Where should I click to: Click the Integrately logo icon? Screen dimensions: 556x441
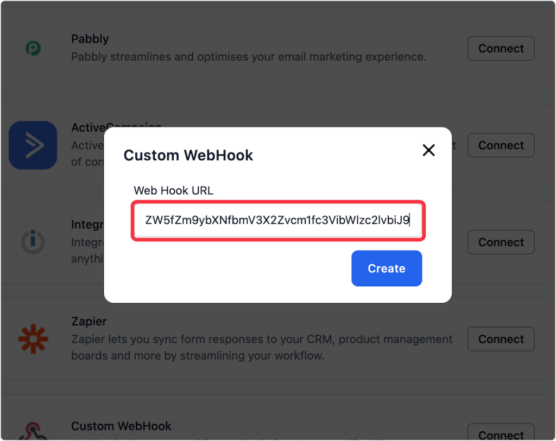coord(33,242)
